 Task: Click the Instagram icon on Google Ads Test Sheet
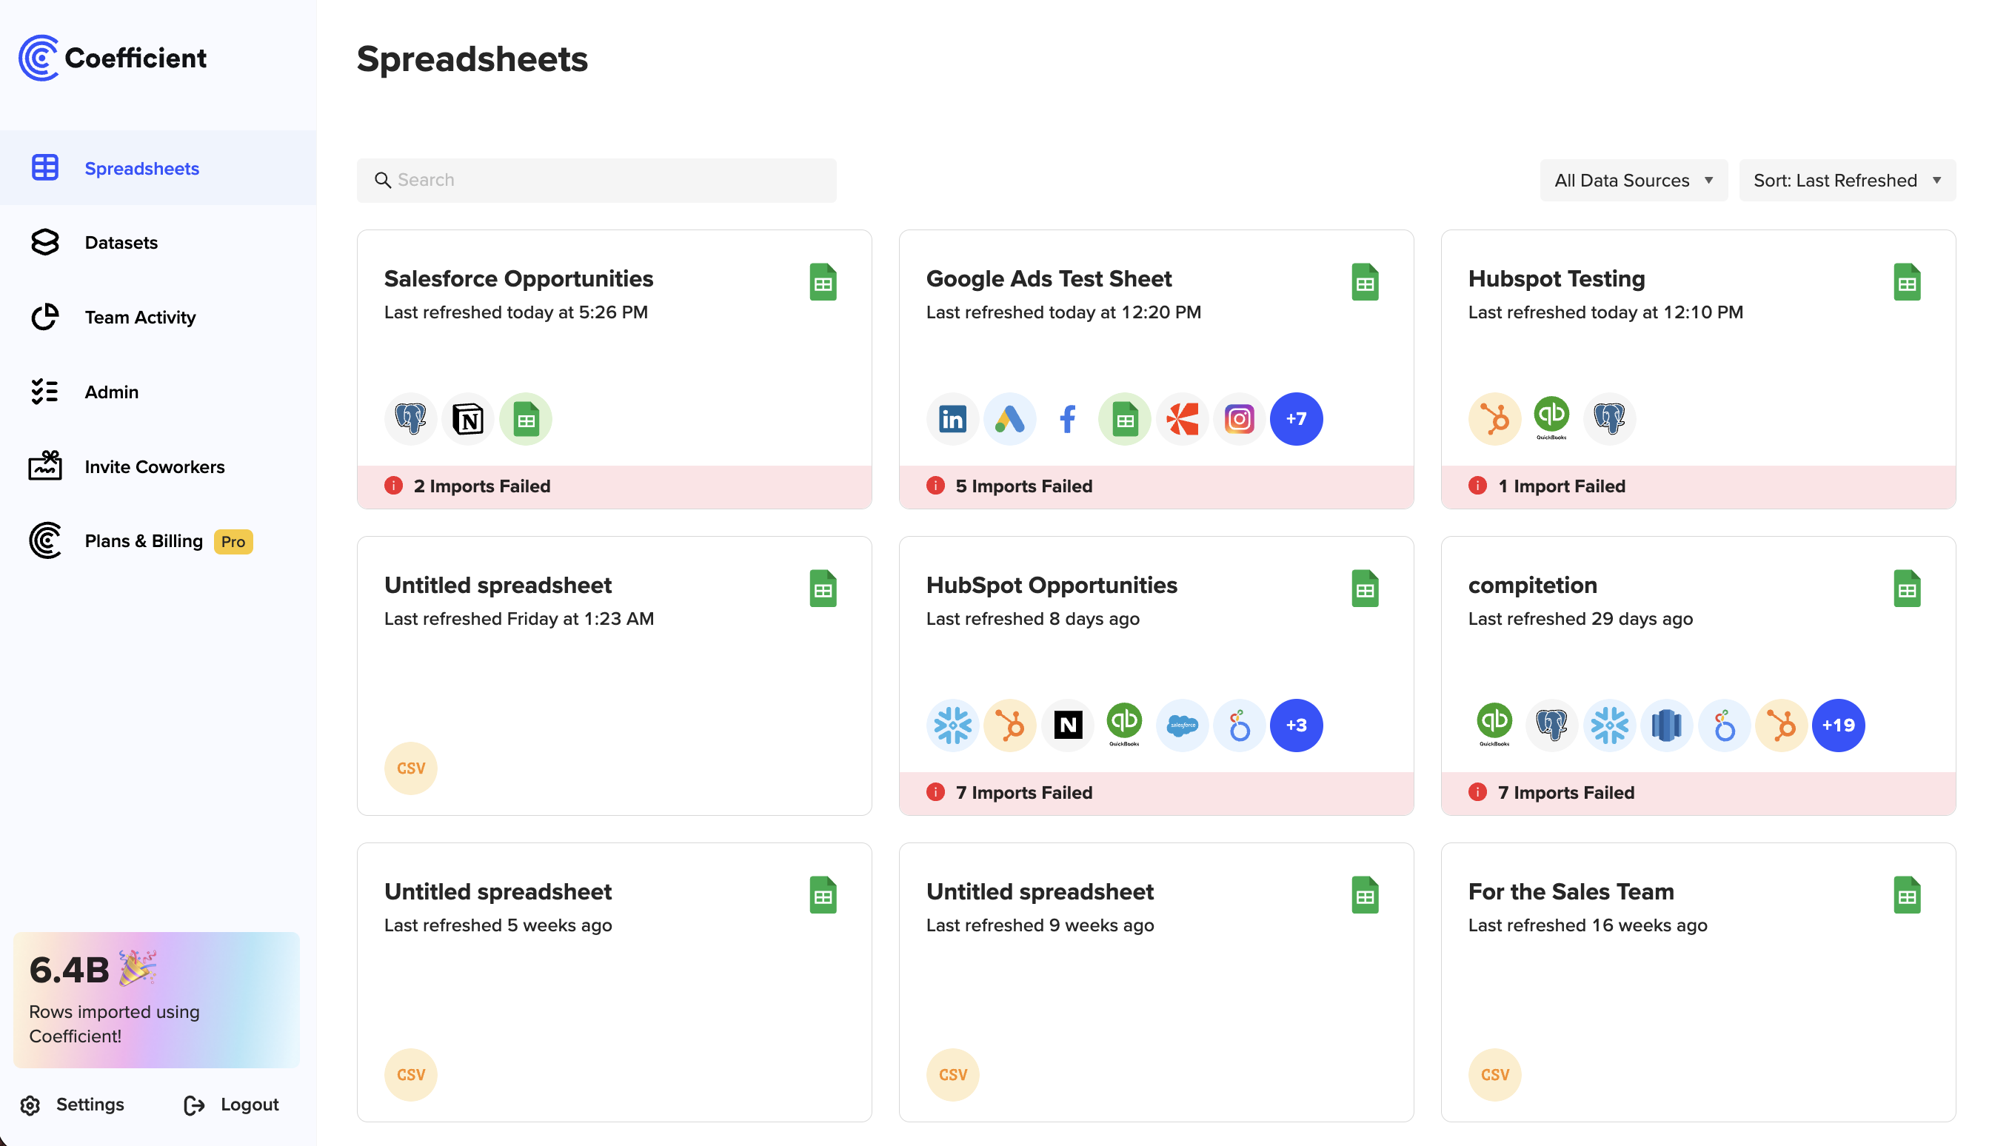[1238, 419]
